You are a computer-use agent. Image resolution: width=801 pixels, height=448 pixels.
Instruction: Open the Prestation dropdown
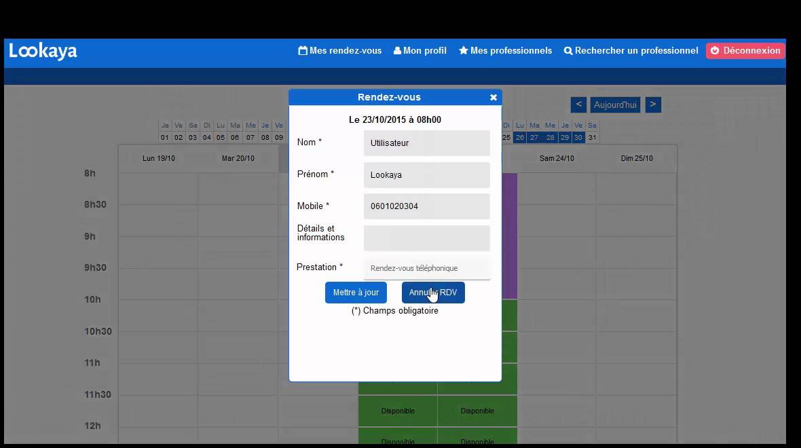click(x=426, y=268)
